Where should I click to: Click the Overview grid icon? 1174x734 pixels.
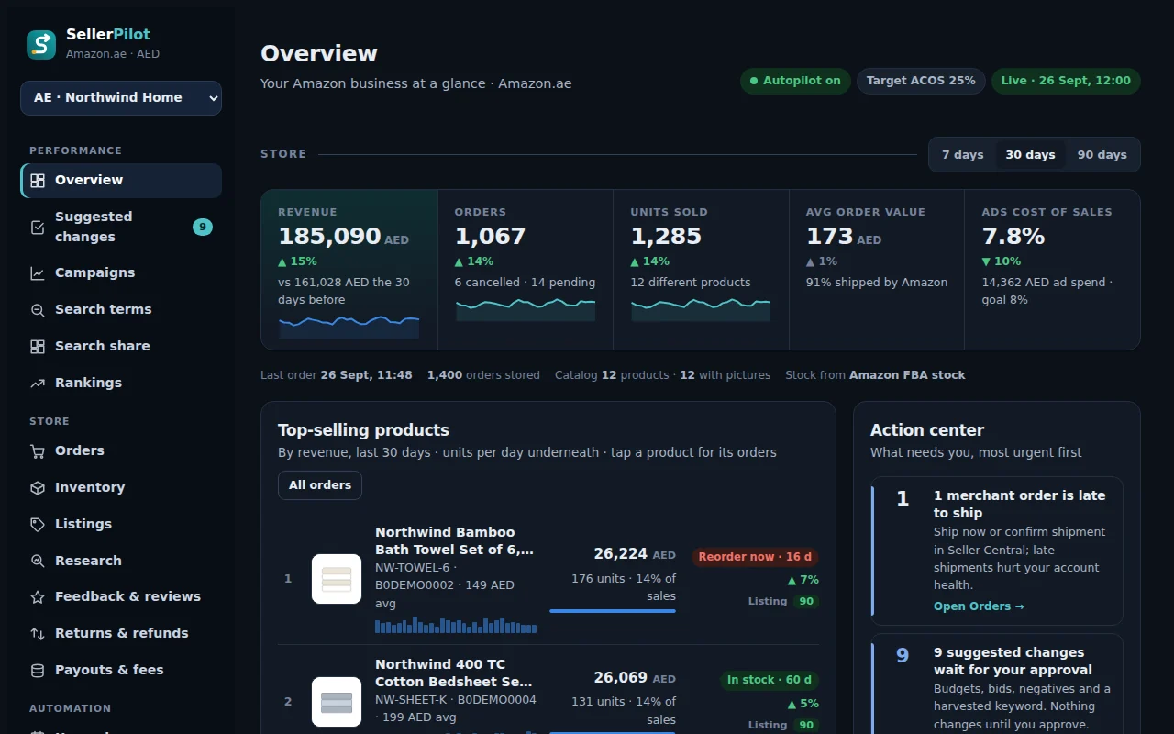point(38,181)
